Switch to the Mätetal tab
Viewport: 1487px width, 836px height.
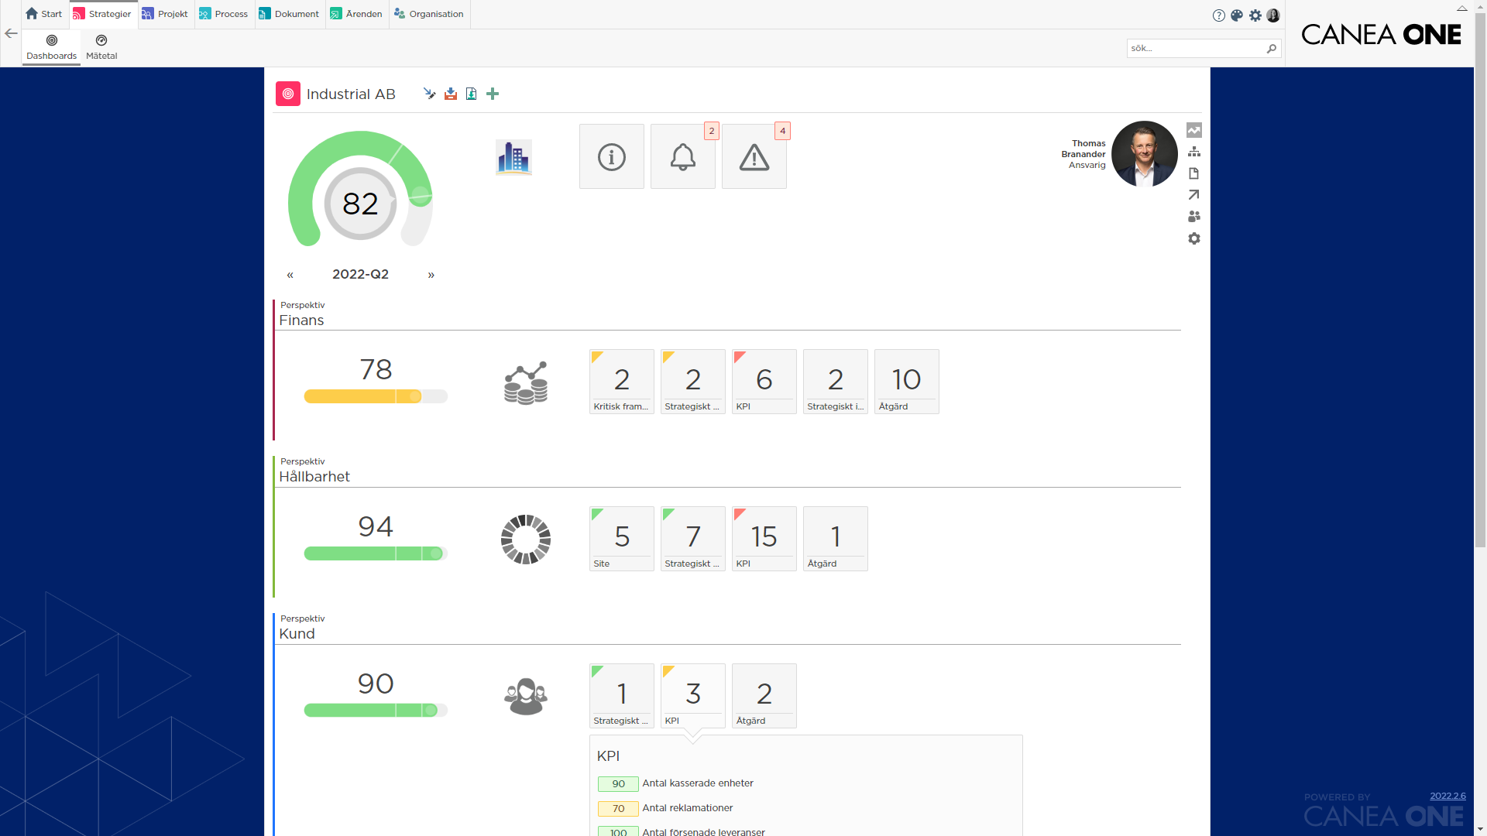click(x=101, y=46)
